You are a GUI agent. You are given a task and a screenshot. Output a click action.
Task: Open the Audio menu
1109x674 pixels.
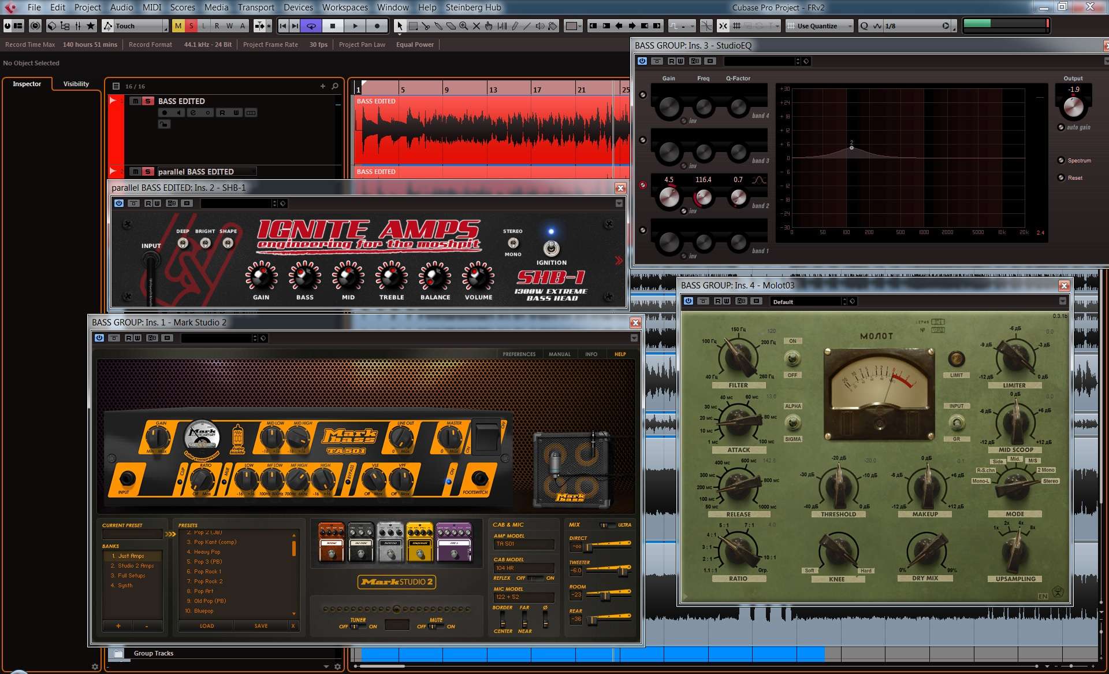(121, 8)
